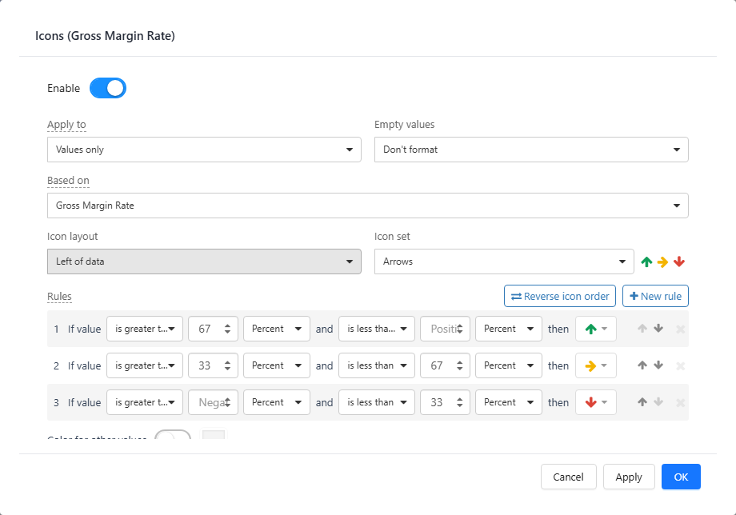Click rule 2 second value field showing 67
736x515 pixels.
[445, 365]
